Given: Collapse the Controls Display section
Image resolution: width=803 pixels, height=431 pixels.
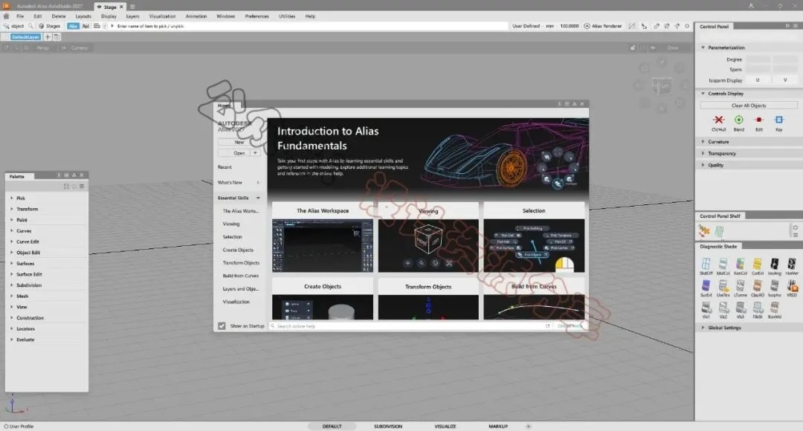Looking at the screenshot, I should 703,94.
